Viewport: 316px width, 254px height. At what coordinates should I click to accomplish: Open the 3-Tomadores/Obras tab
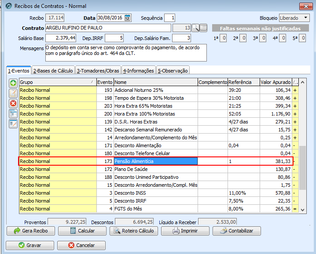click(98, 71)
